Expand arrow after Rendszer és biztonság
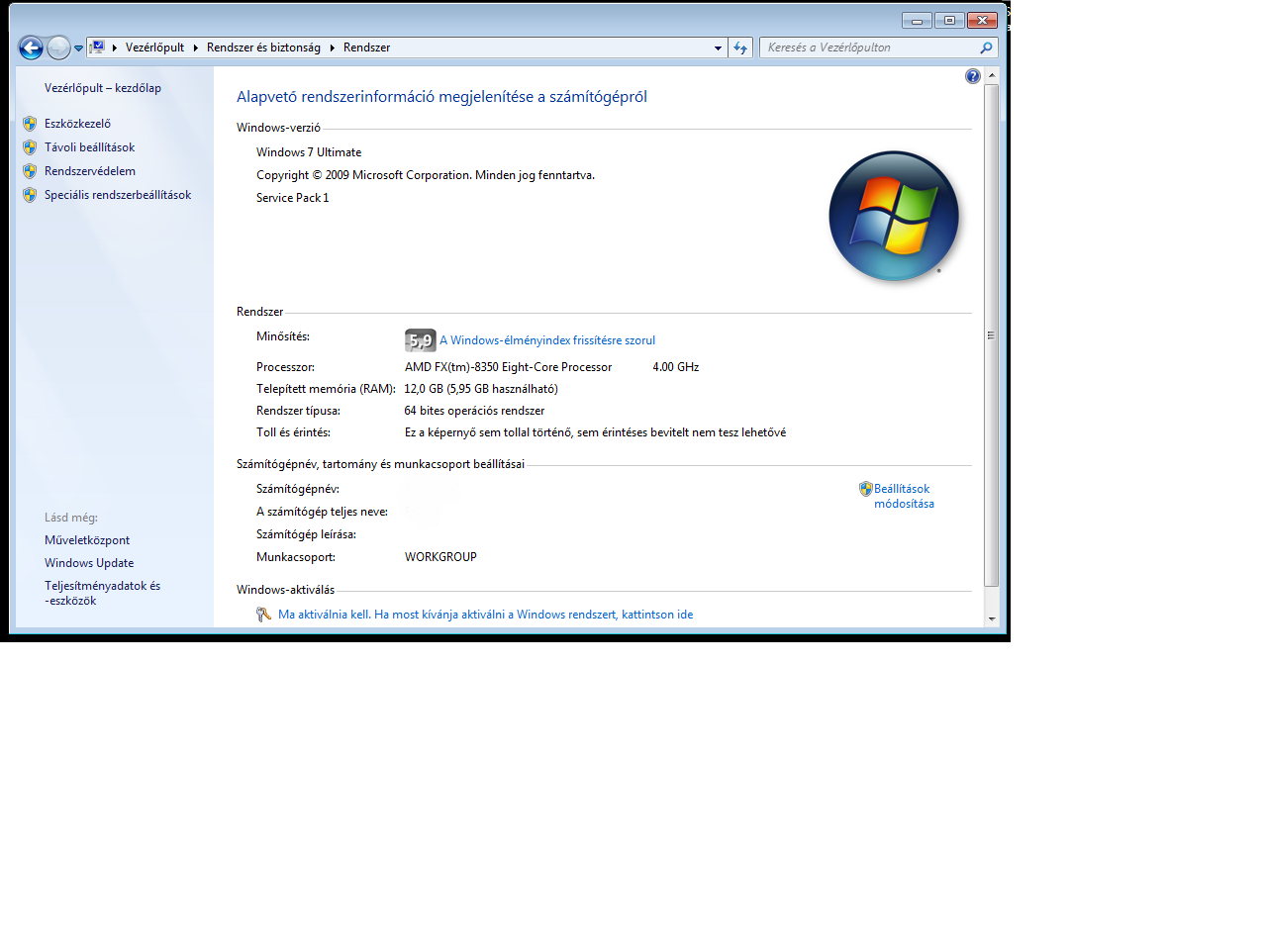Image resolution: width=1267 pixels, height=950 pixels. click(x=332, y=47)
